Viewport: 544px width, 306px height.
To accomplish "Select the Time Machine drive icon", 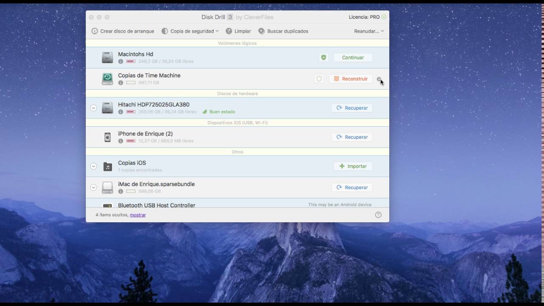I will (108, 79).
